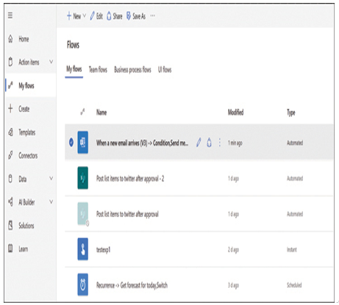Click the Templates icon in sidebar
Screen dimensions: 339x305
pyautogui.click(x=10, y=132)
